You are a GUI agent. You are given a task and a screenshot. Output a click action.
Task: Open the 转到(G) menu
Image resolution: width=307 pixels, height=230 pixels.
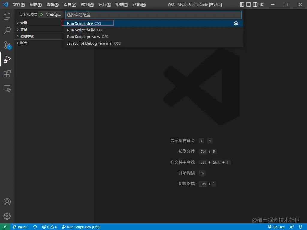coord(87,4)
